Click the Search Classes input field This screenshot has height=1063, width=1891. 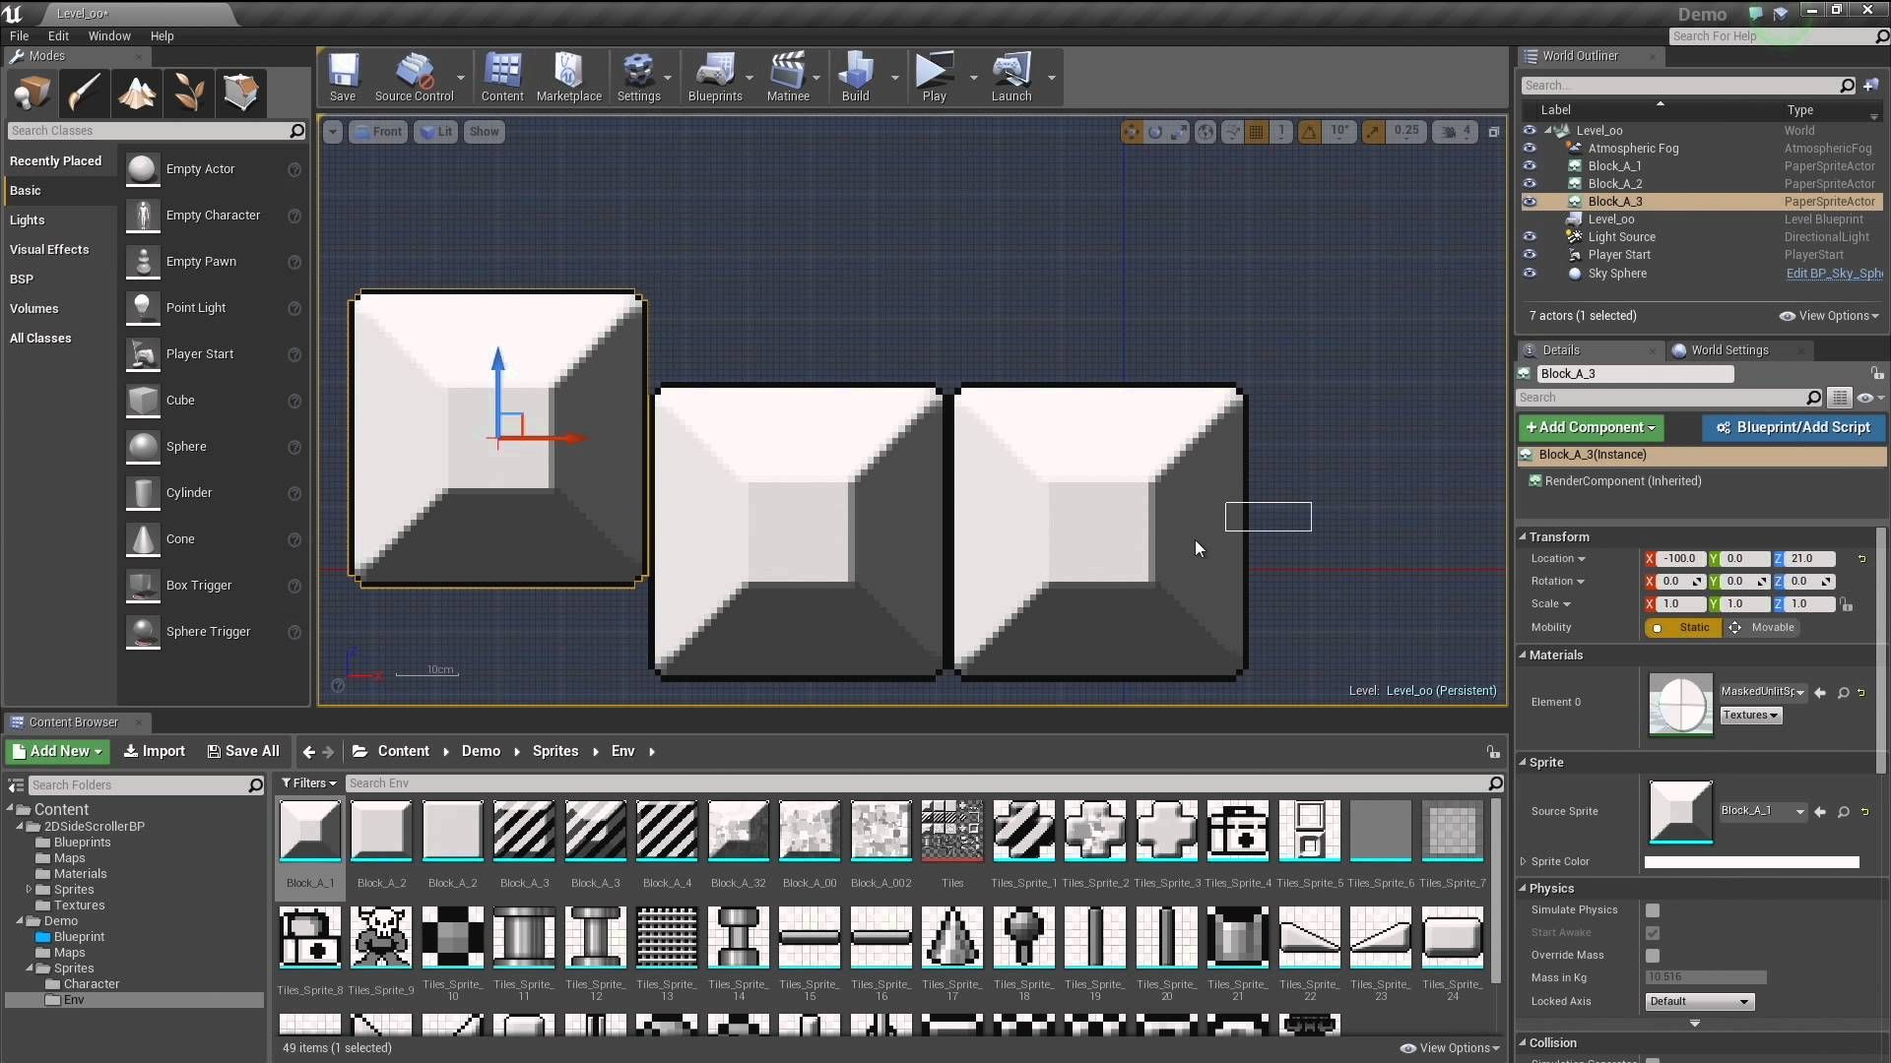pyautogui.click(x=158, y=131)
